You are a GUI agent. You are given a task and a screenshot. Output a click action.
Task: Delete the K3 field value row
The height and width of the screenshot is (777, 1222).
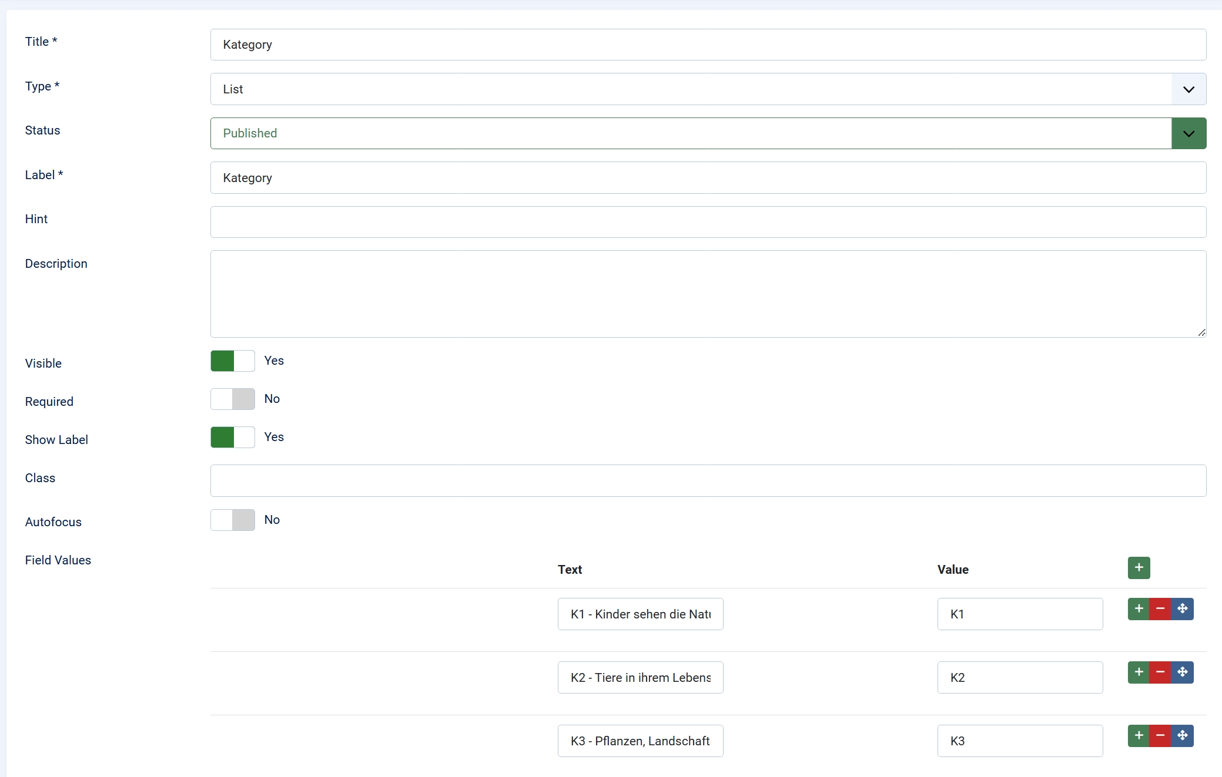1160,736
